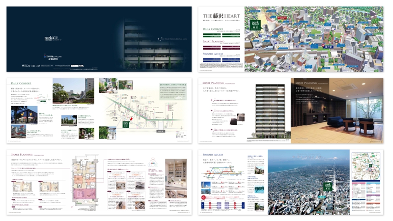Click "Smart Planning" heading above the floor plan
The width and height of the screenshot is (393, 221).
(x=22, y=155)
